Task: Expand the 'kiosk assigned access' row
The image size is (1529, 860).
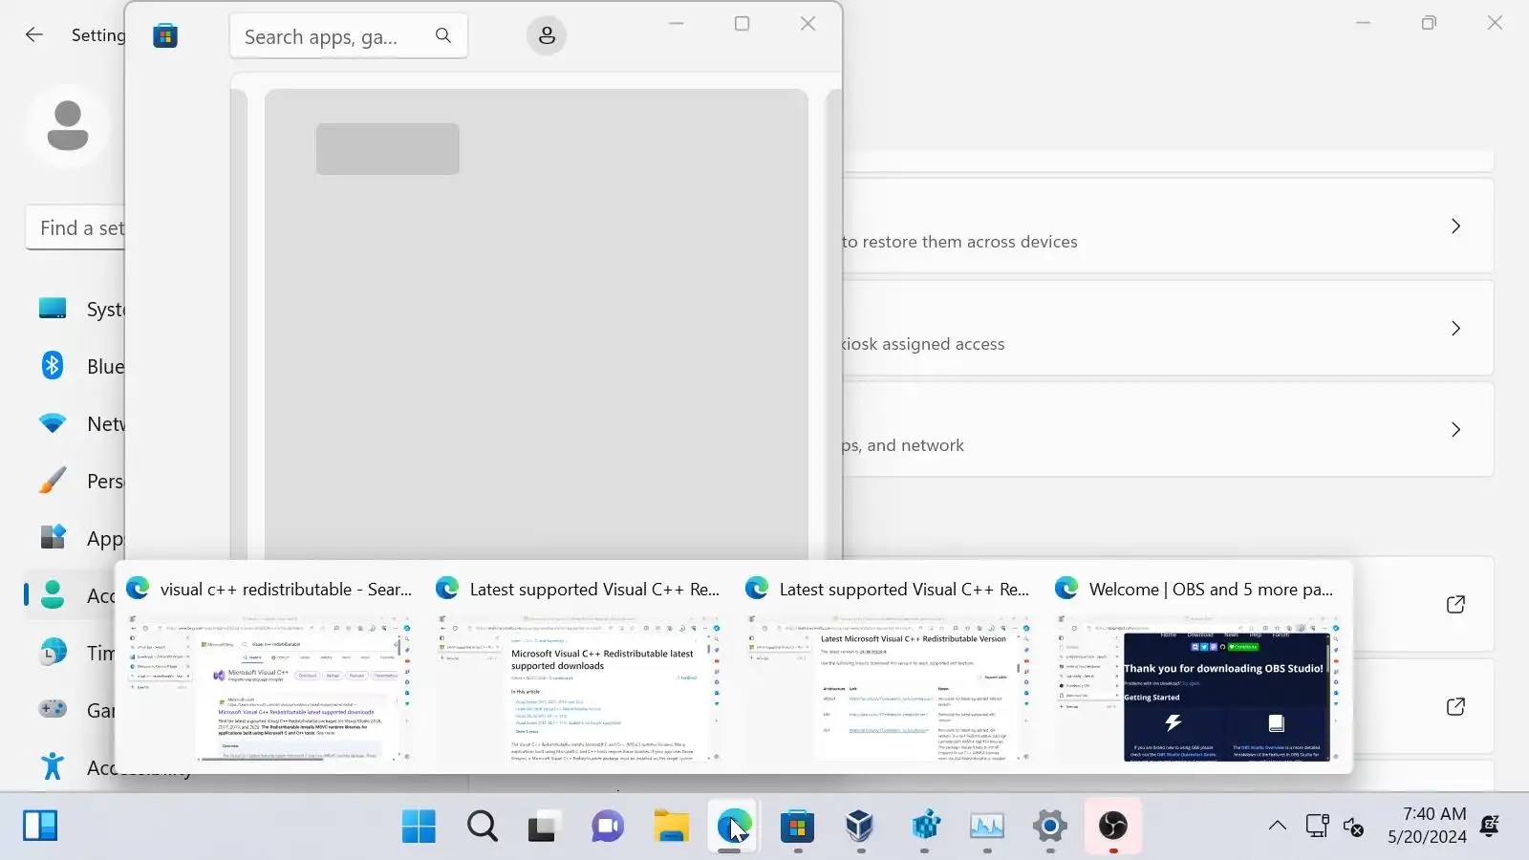Action: pyautogui.click(x=1168, y=328)
